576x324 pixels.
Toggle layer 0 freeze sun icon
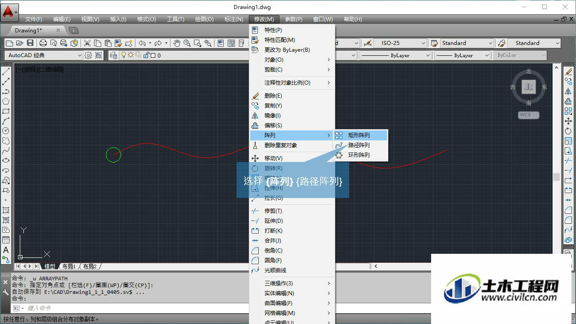(131, 55)
